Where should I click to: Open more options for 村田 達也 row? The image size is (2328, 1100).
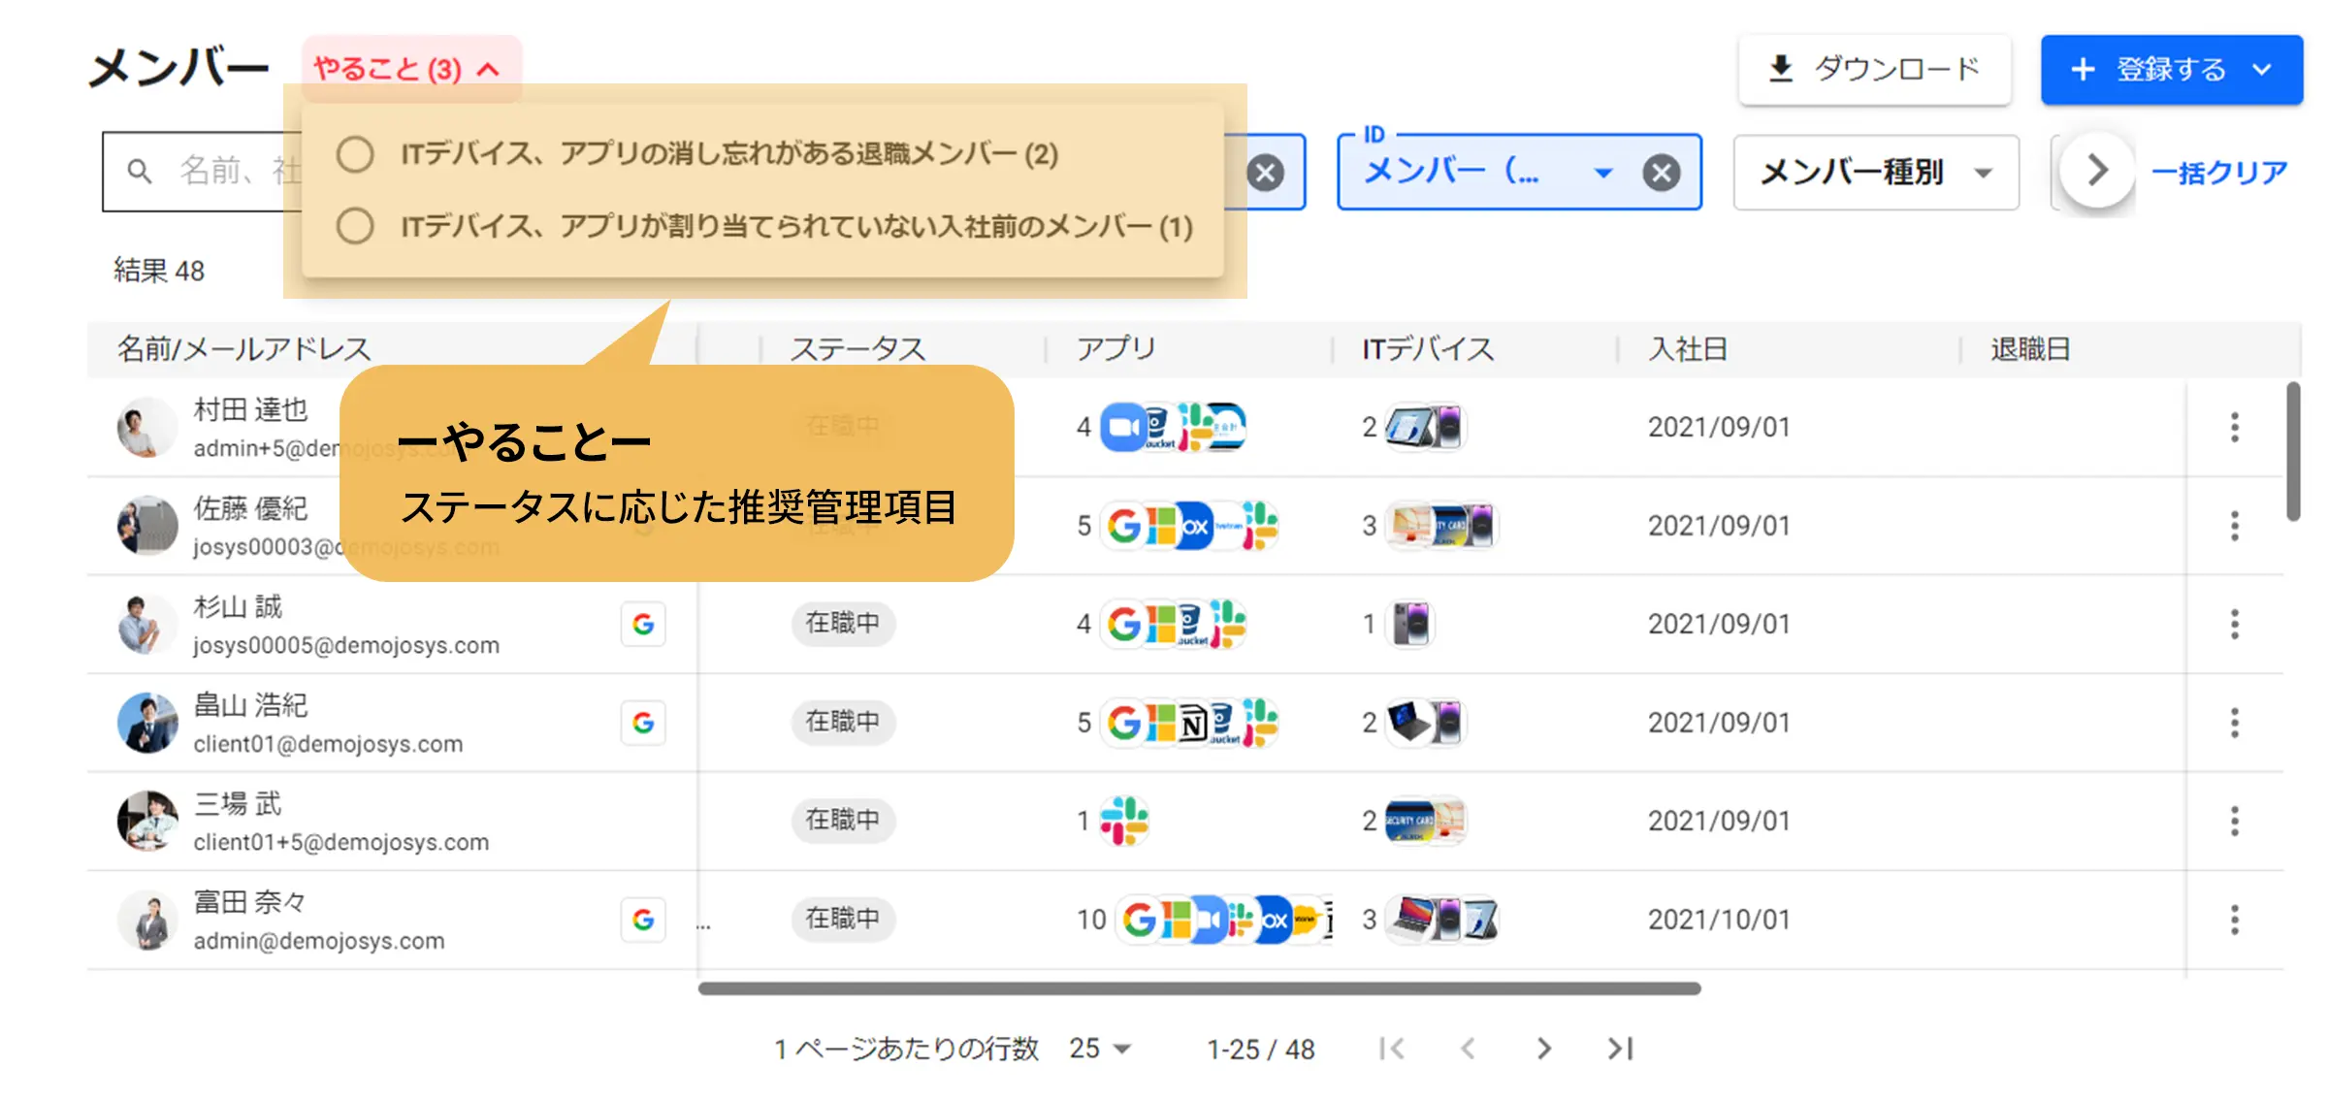tap(2234, 427)
